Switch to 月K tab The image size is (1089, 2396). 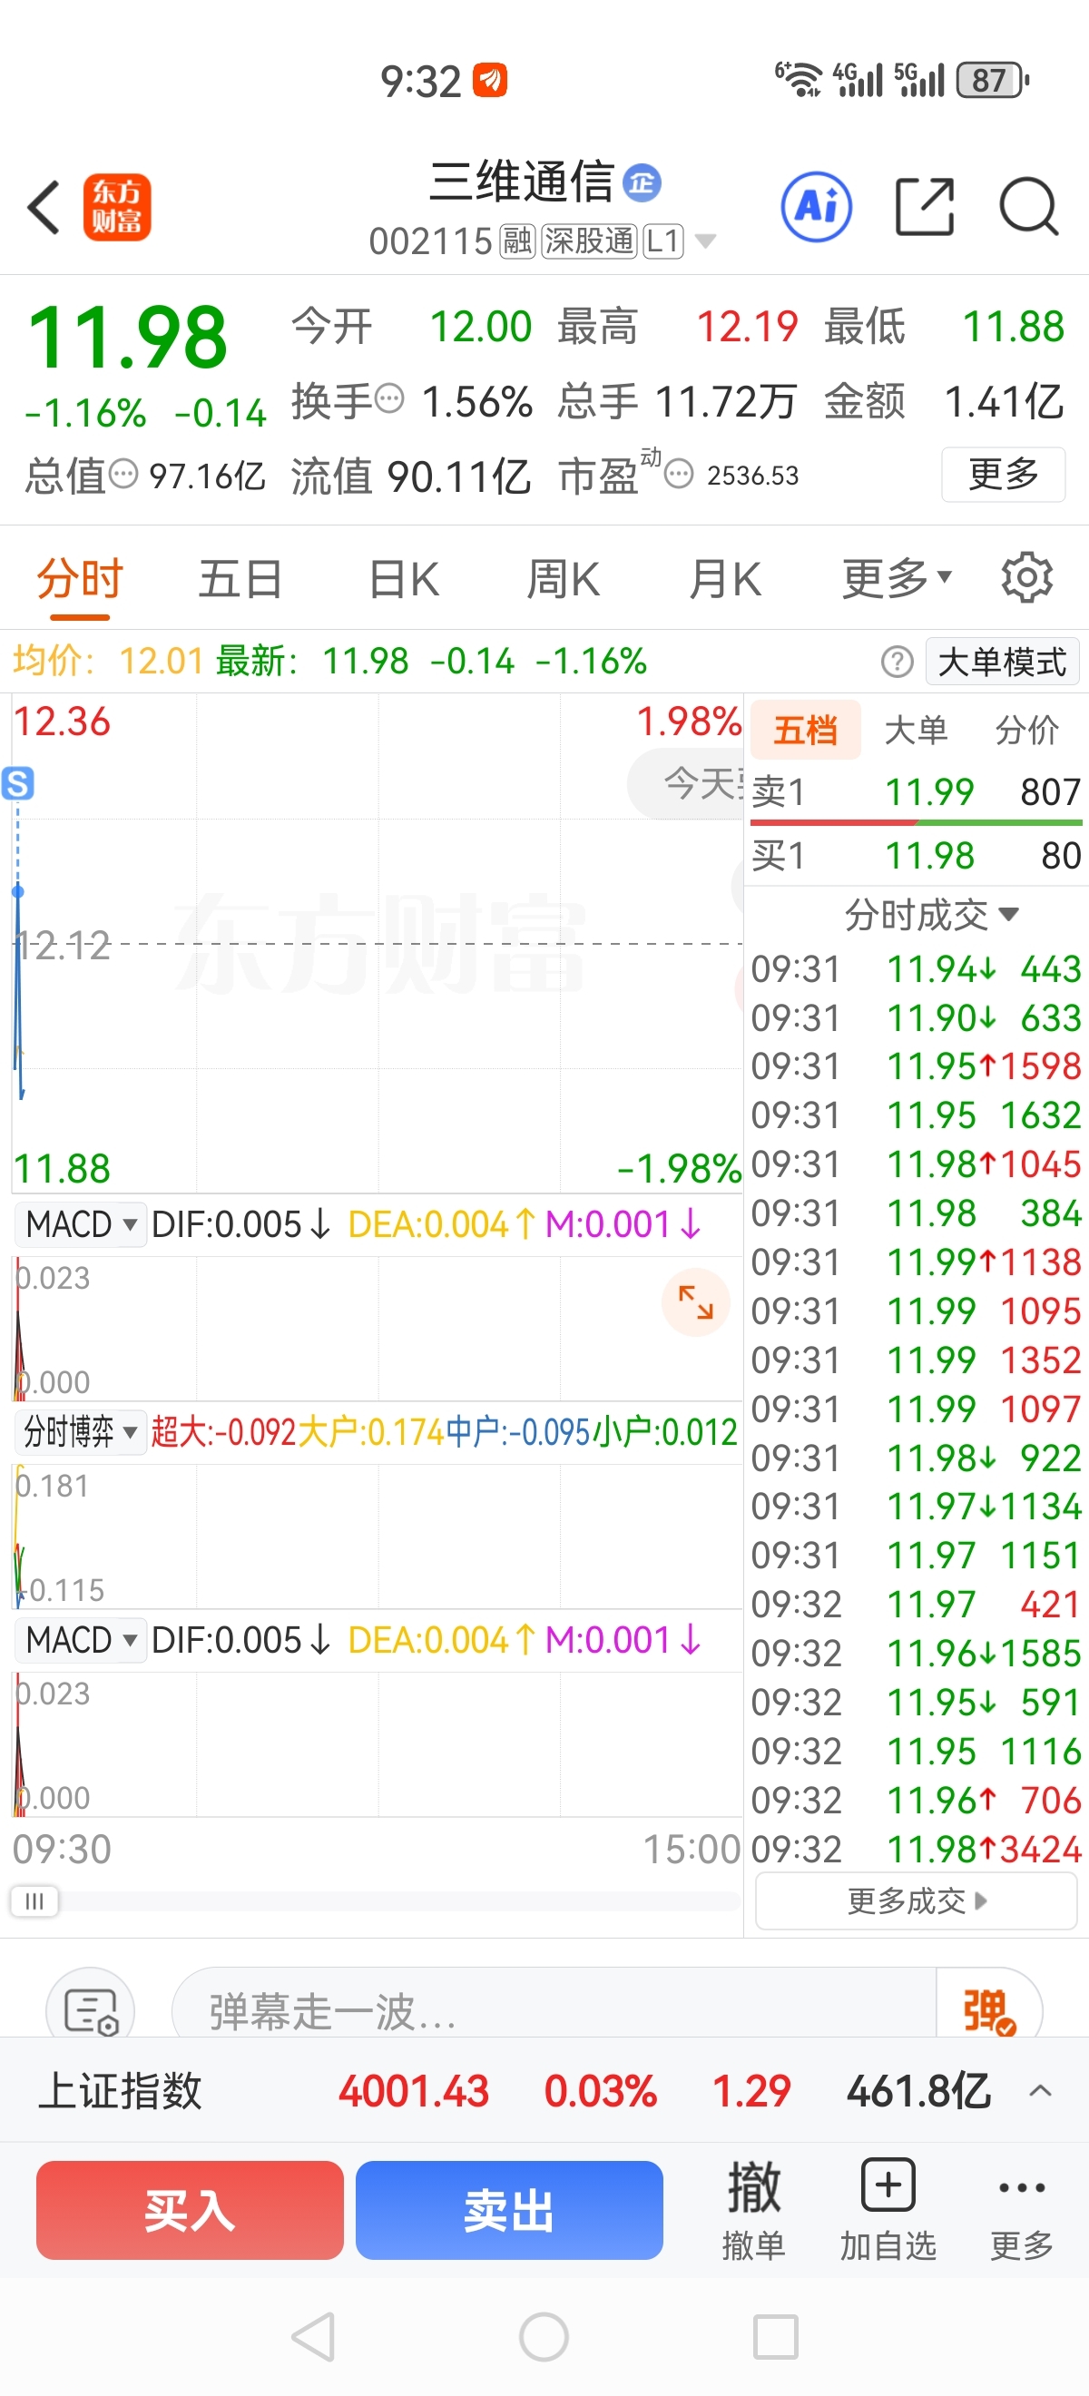coord(725,578)
